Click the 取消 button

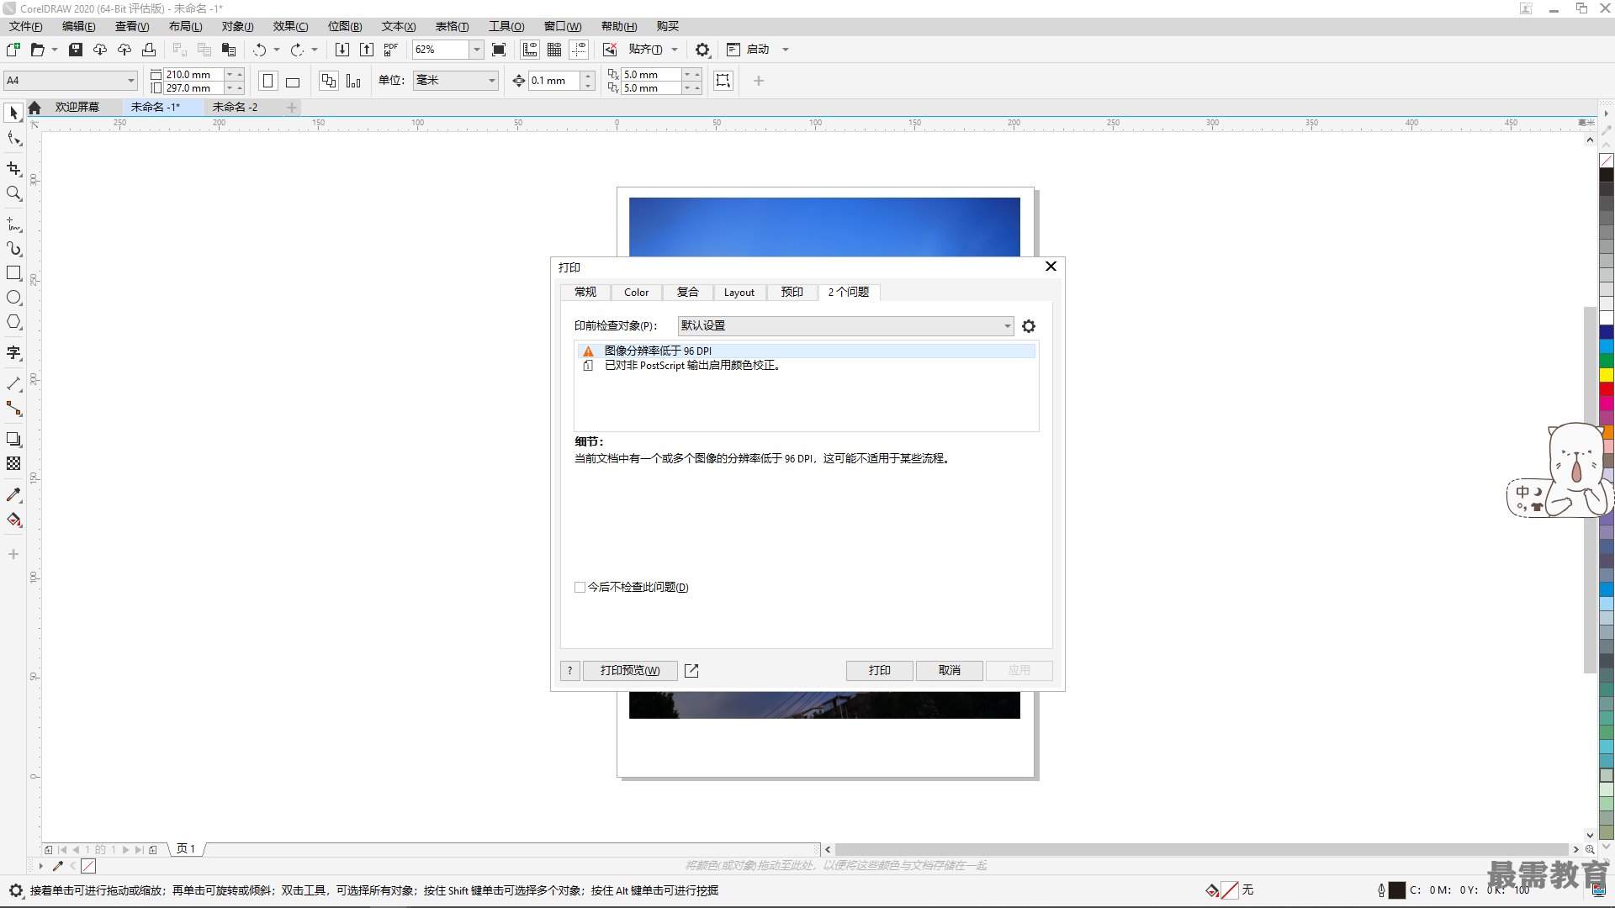[950, 670]
